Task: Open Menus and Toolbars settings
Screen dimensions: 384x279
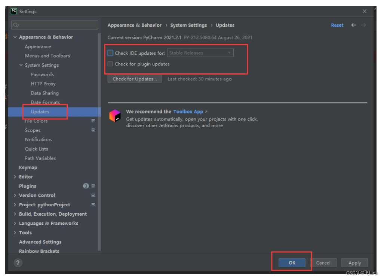Action: 47,56
